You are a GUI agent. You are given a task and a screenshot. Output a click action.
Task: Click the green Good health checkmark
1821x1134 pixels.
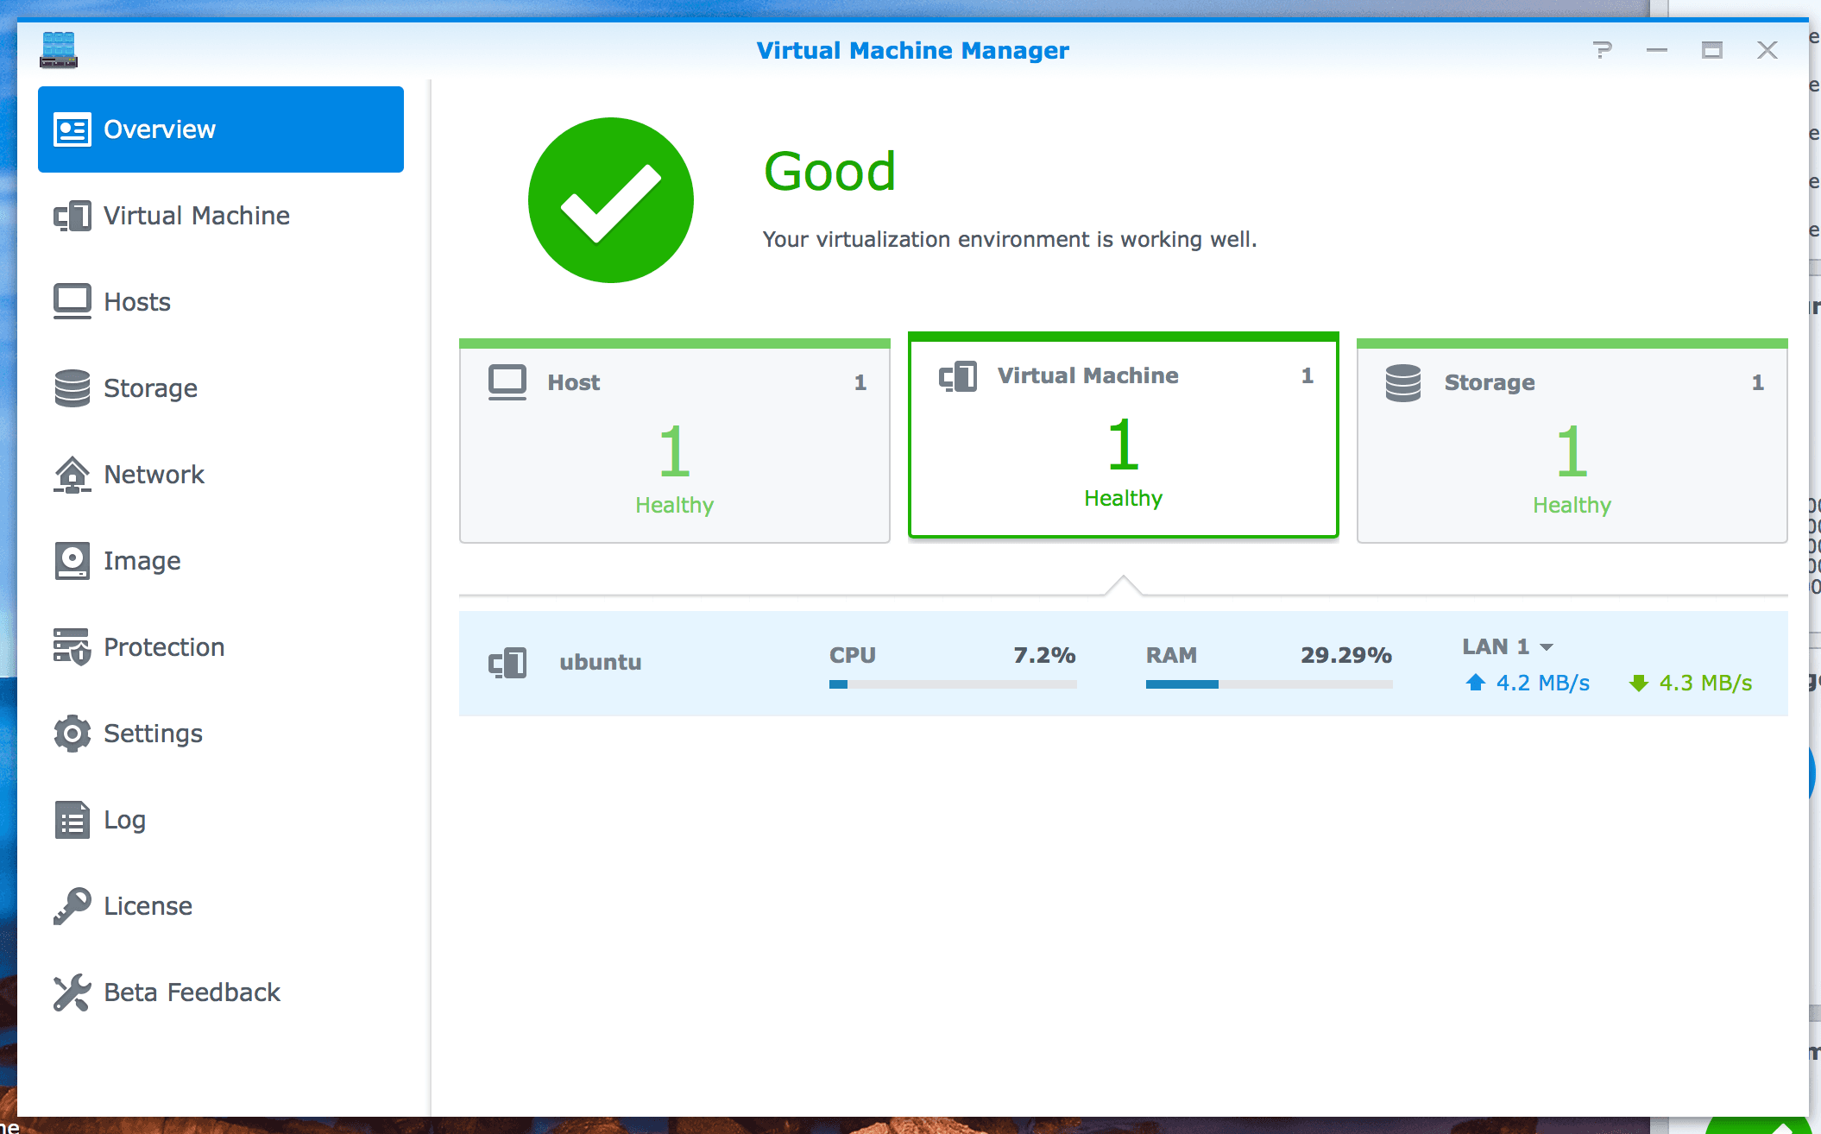pos(610,198)
